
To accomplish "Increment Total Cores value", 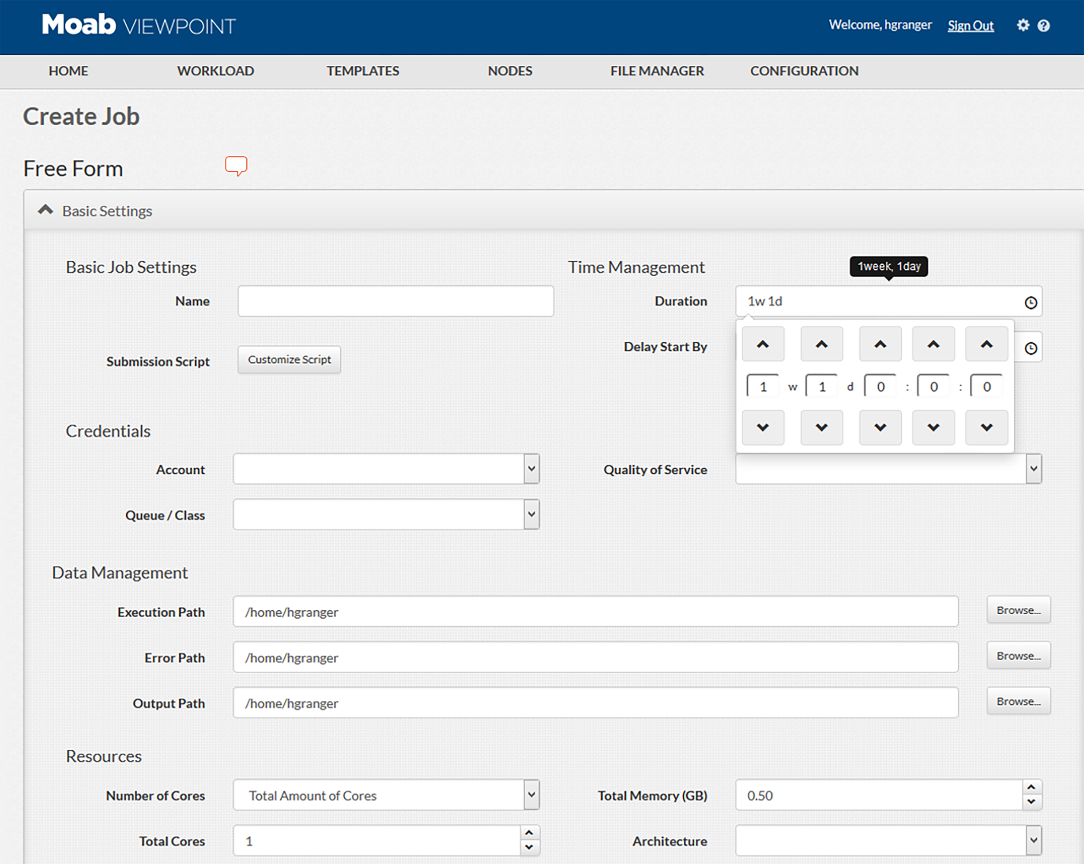I will click(529, 833).
